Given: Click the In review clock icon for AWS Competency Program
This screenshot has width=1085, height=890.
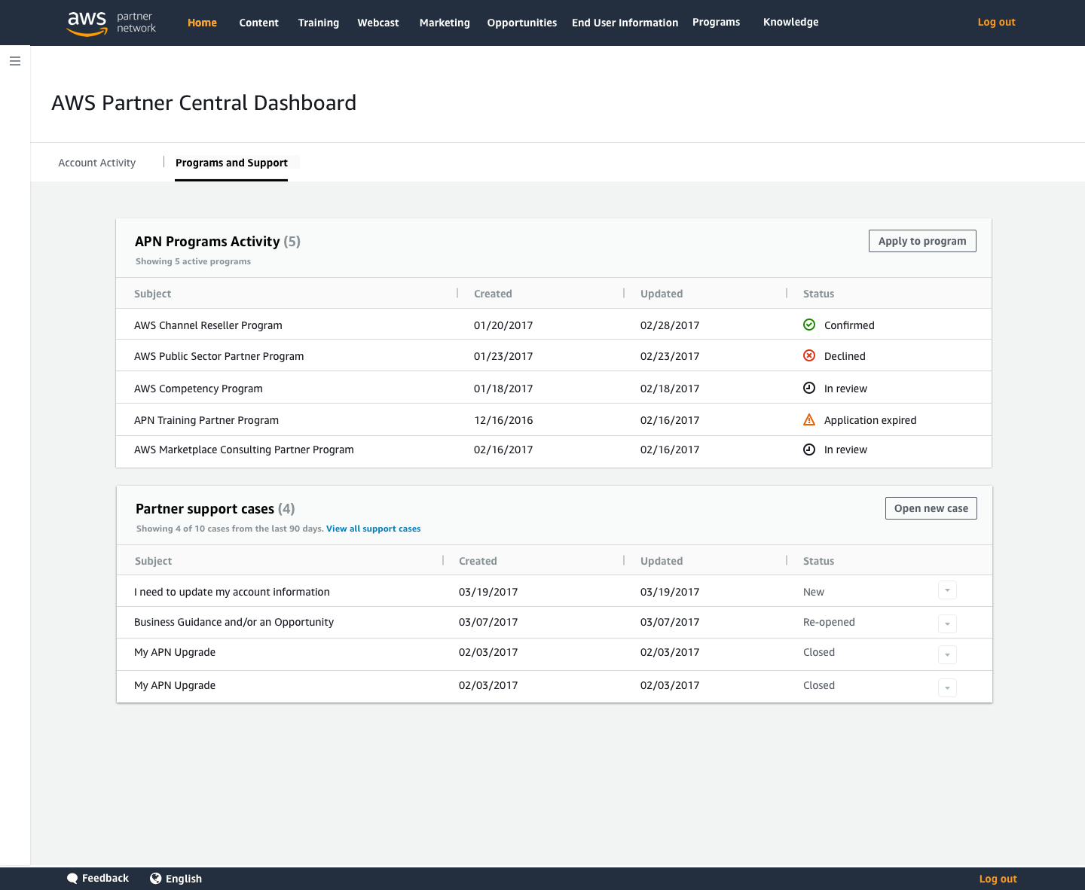Looking at the screenshot, I should point(809,388).
